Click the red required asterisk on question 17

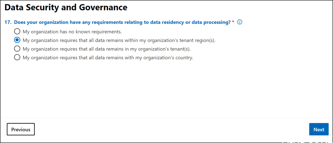click(x=233, y=22)
